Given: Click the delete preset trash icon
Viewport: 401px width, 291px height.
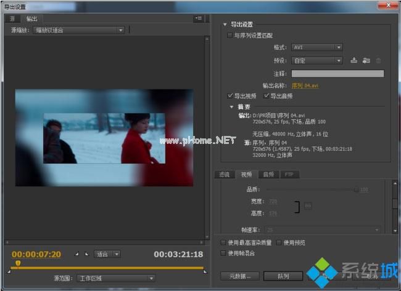Looking at the screenshot, I should tap(378, 61).
